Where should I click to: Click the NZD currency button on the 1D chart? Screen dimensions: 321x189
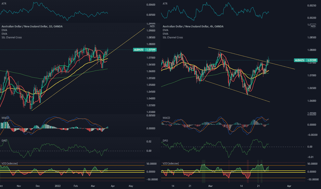[x=152, y=26]
